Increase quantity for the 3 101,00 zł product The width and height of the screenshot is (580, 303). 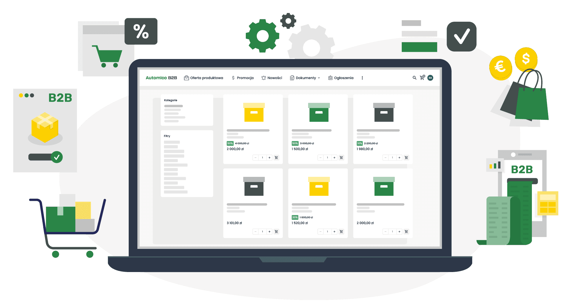point(270,232)
